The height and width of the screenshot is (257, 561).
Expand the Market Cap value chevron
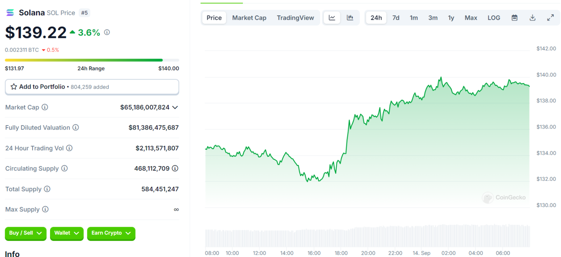175,107
